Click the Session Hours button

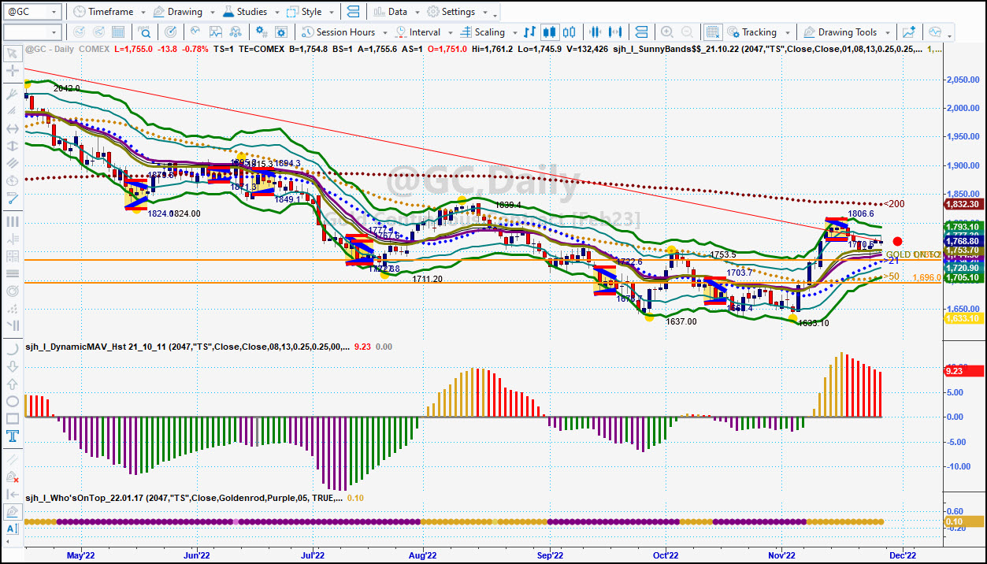pos(337,32)
